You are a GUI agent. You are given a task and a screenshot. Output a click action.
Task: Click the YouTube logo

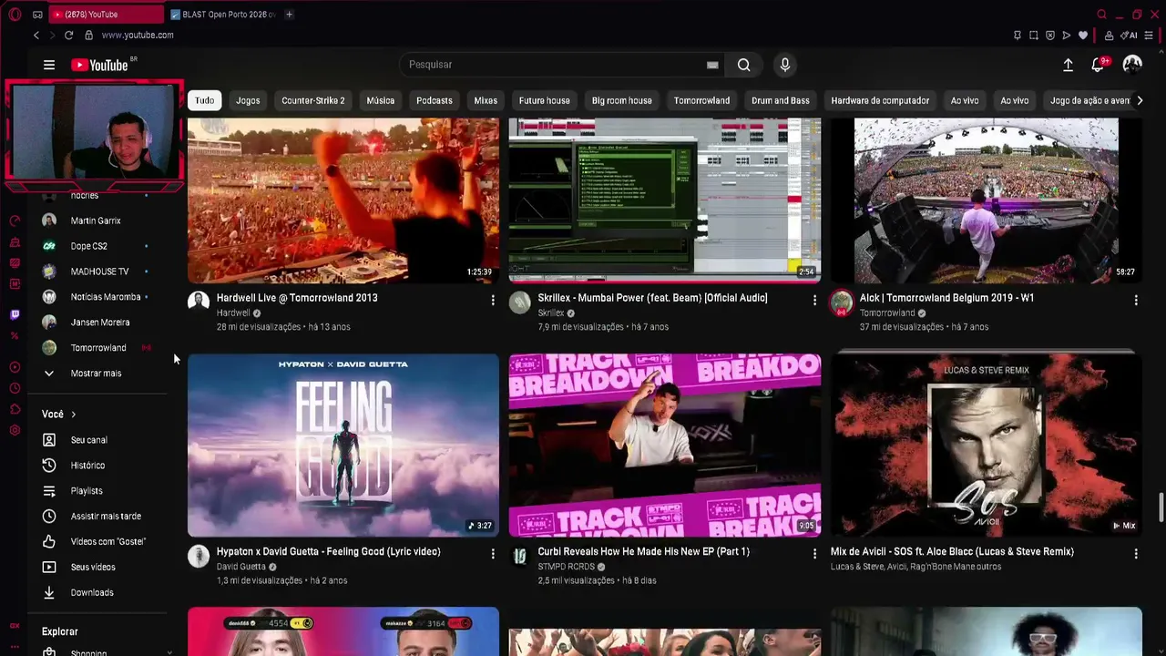100,65
